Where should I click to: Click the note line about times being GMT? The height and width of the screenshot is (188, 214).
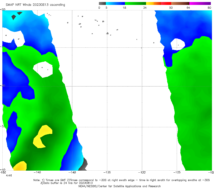tap(121, 180)
